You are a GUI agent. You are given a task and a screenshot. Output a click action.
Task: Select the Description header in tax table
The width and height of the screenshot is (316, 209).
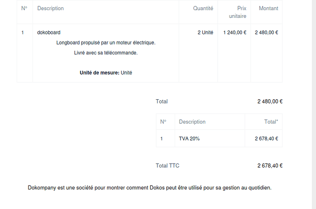click(192, 122)
